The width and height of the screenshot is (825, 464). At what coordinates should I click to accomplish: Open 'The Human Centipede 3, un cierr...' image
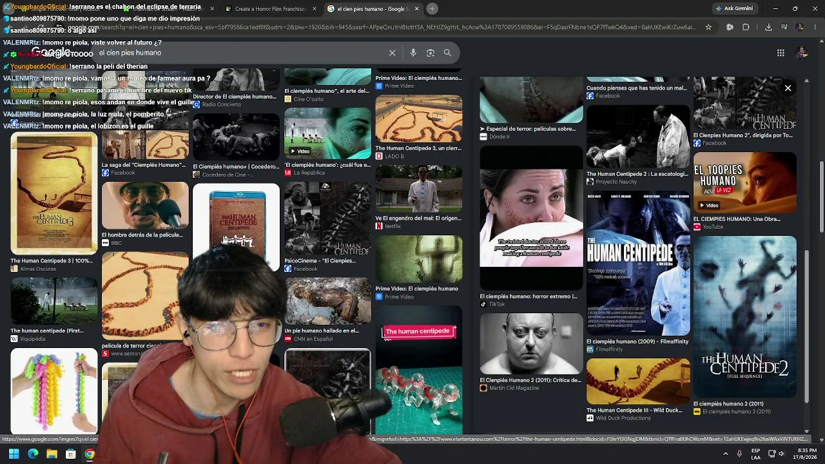pyautogui.click(x=419, y=119)
